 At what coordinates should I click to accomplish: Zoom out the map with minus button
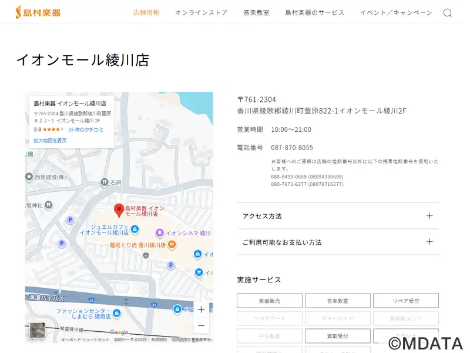click(x=202, y=325)
